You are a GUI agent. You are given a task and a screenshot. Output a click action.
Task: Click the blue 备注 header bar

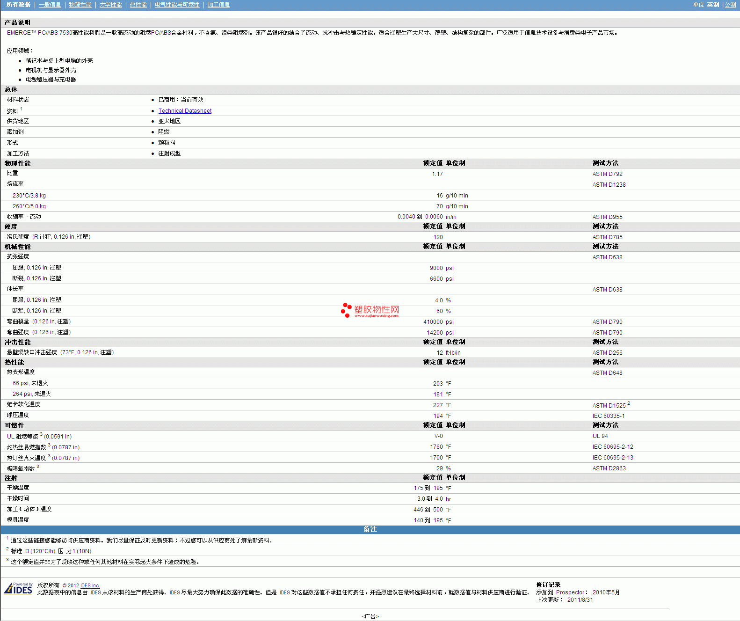[x=370, y=529]
